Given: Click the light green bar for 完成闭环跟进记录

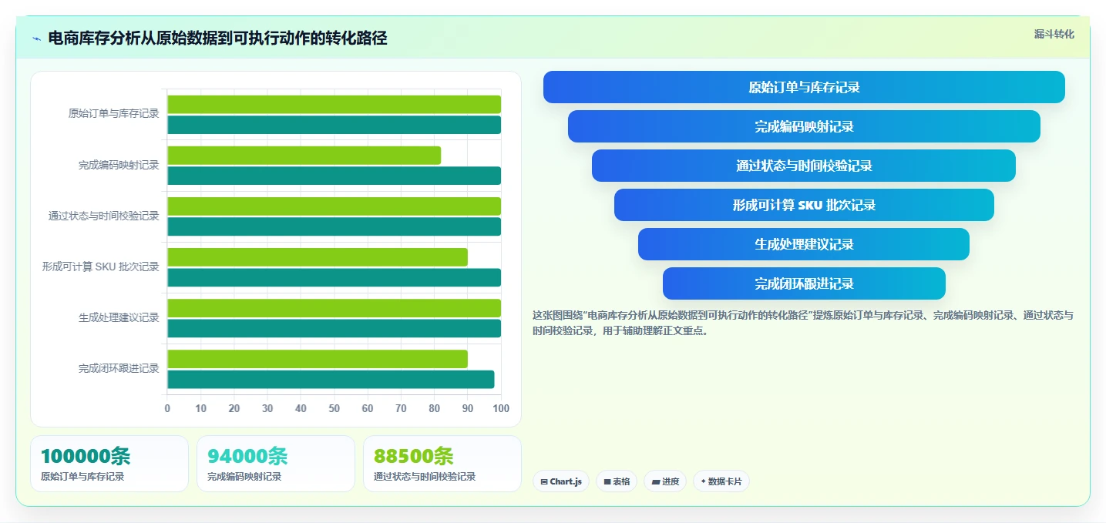Looking at the screenshot, I should click(318, 359).
